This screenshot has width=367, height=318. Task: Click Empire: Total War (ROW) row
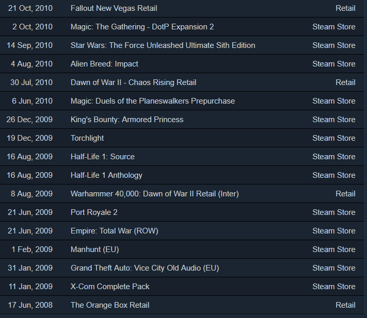coord(182,231)
